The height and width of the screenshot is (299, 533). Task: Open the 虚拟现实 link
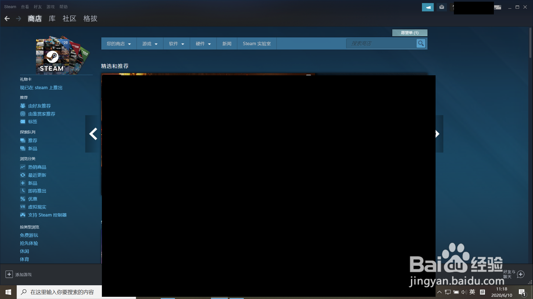coord(37,207)
